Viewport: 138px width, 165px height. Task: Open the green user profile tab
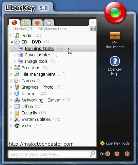26,23
